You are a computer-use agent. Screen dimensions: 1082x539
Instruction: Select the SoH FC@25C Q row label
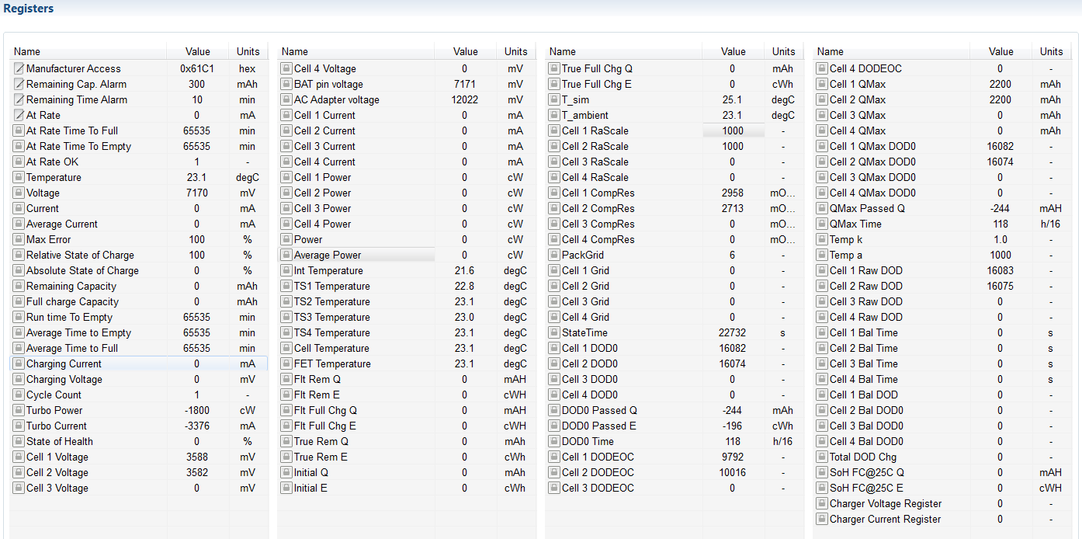[x=867, y=472]
